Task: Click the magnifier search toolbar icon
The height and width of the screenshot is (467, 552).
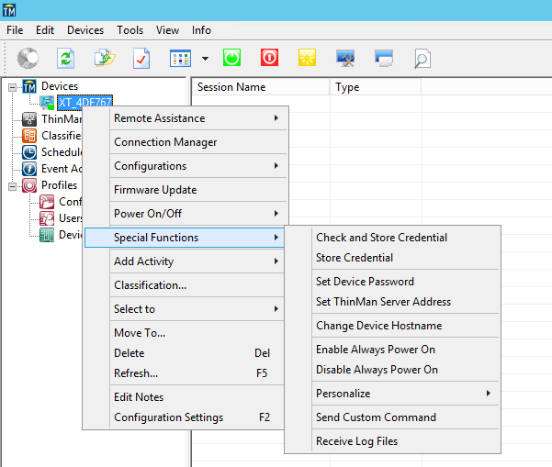Action: tap(421, 58)
